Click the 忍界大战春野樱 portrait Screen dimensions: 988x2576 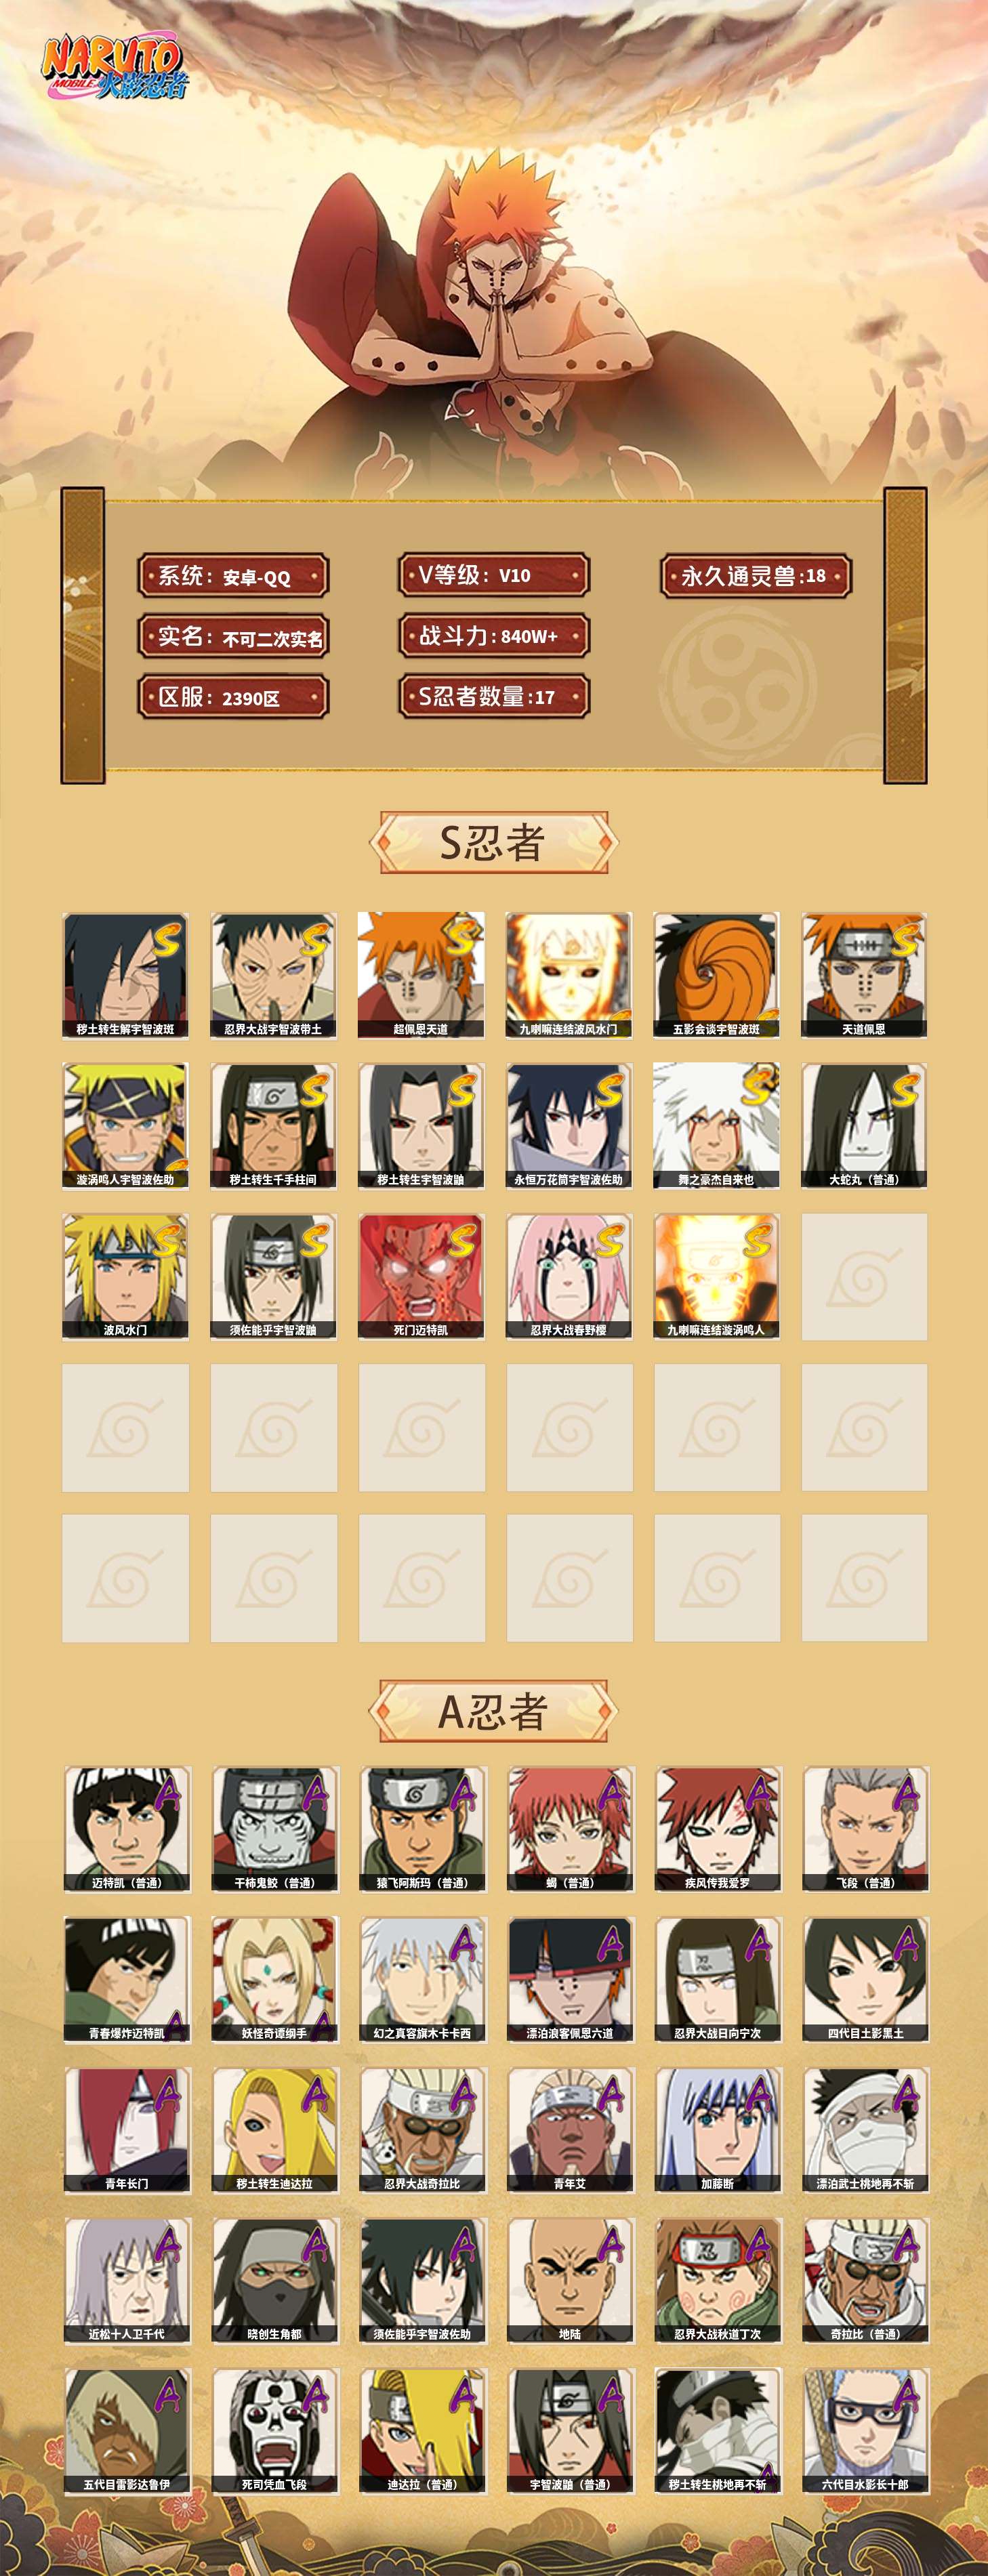pyautogui.click(x=569, y=1277)
